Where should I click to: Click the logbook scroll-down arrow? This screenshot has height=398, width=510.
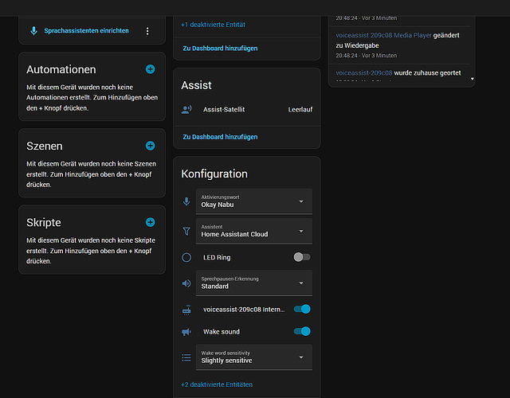(473, 79)
